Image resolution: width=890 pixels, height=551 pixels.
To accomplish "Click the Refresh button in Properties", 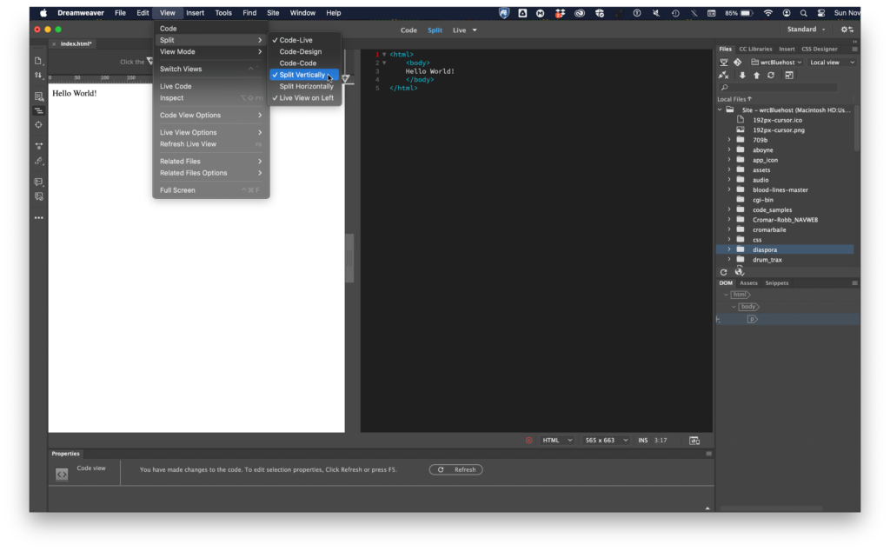I will point(456,469).
